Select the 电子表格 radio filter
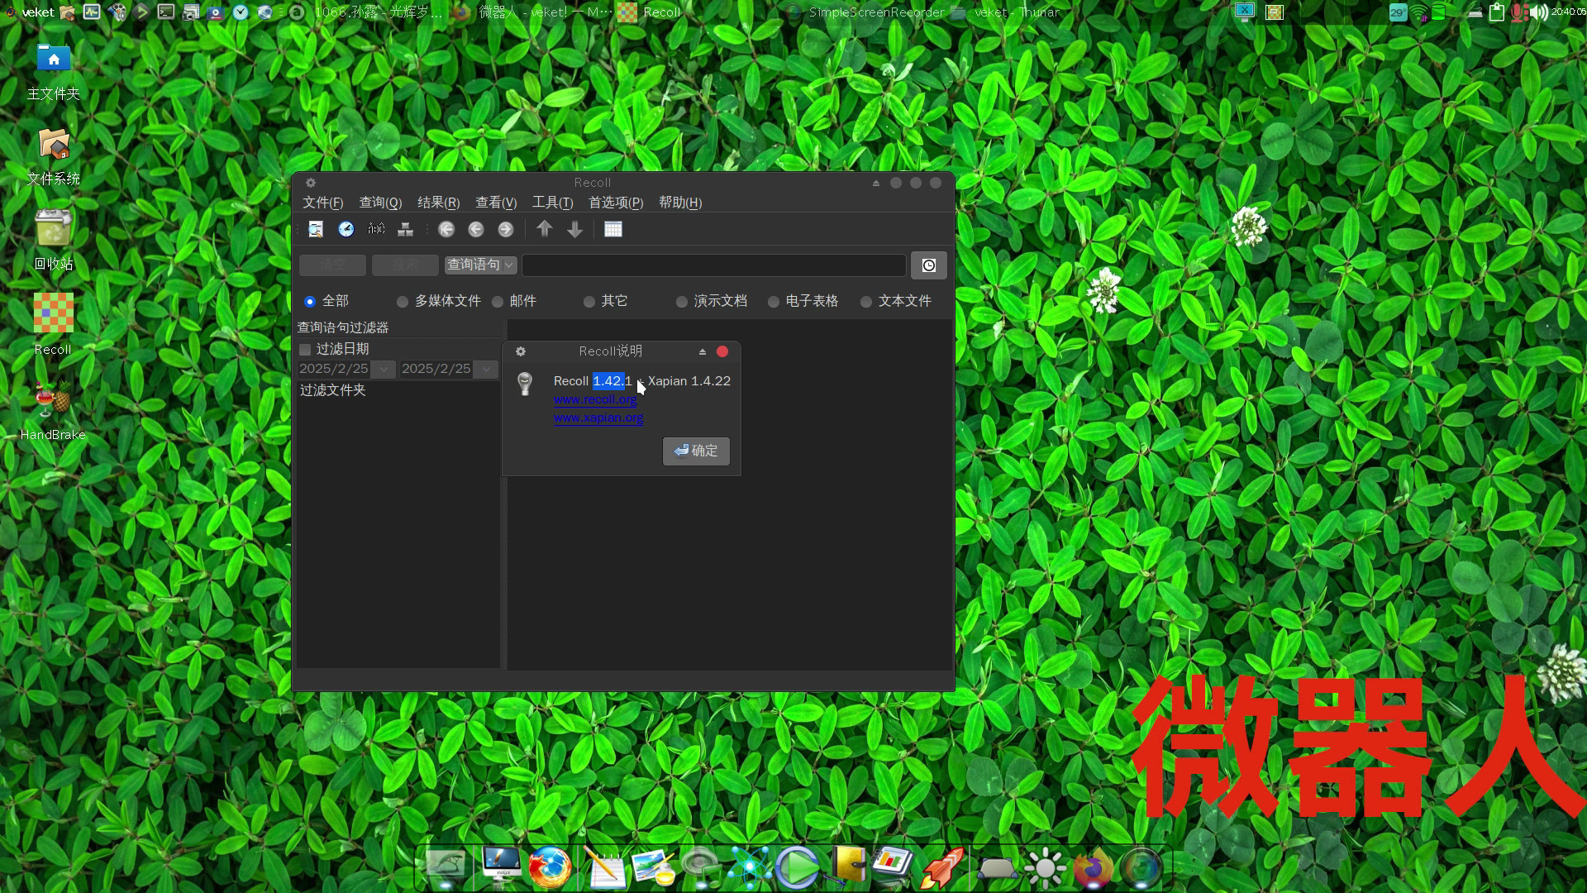Screen dimensions: 1587x893 point(774,302)
